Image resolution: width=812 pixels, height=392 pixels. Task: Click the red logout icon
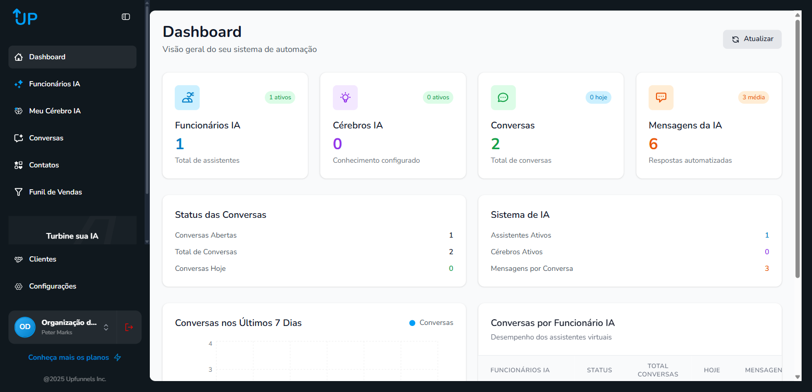128,327
